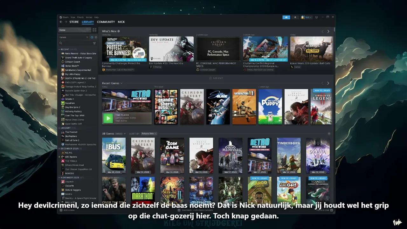Select Path of Exile 2 in sidebar
Image resolution: width=407 pixels, height=229 pixels.
(72, 140)
